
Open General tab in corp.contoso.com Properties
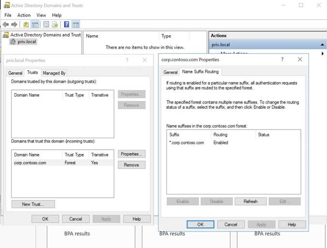coord(171,72)
